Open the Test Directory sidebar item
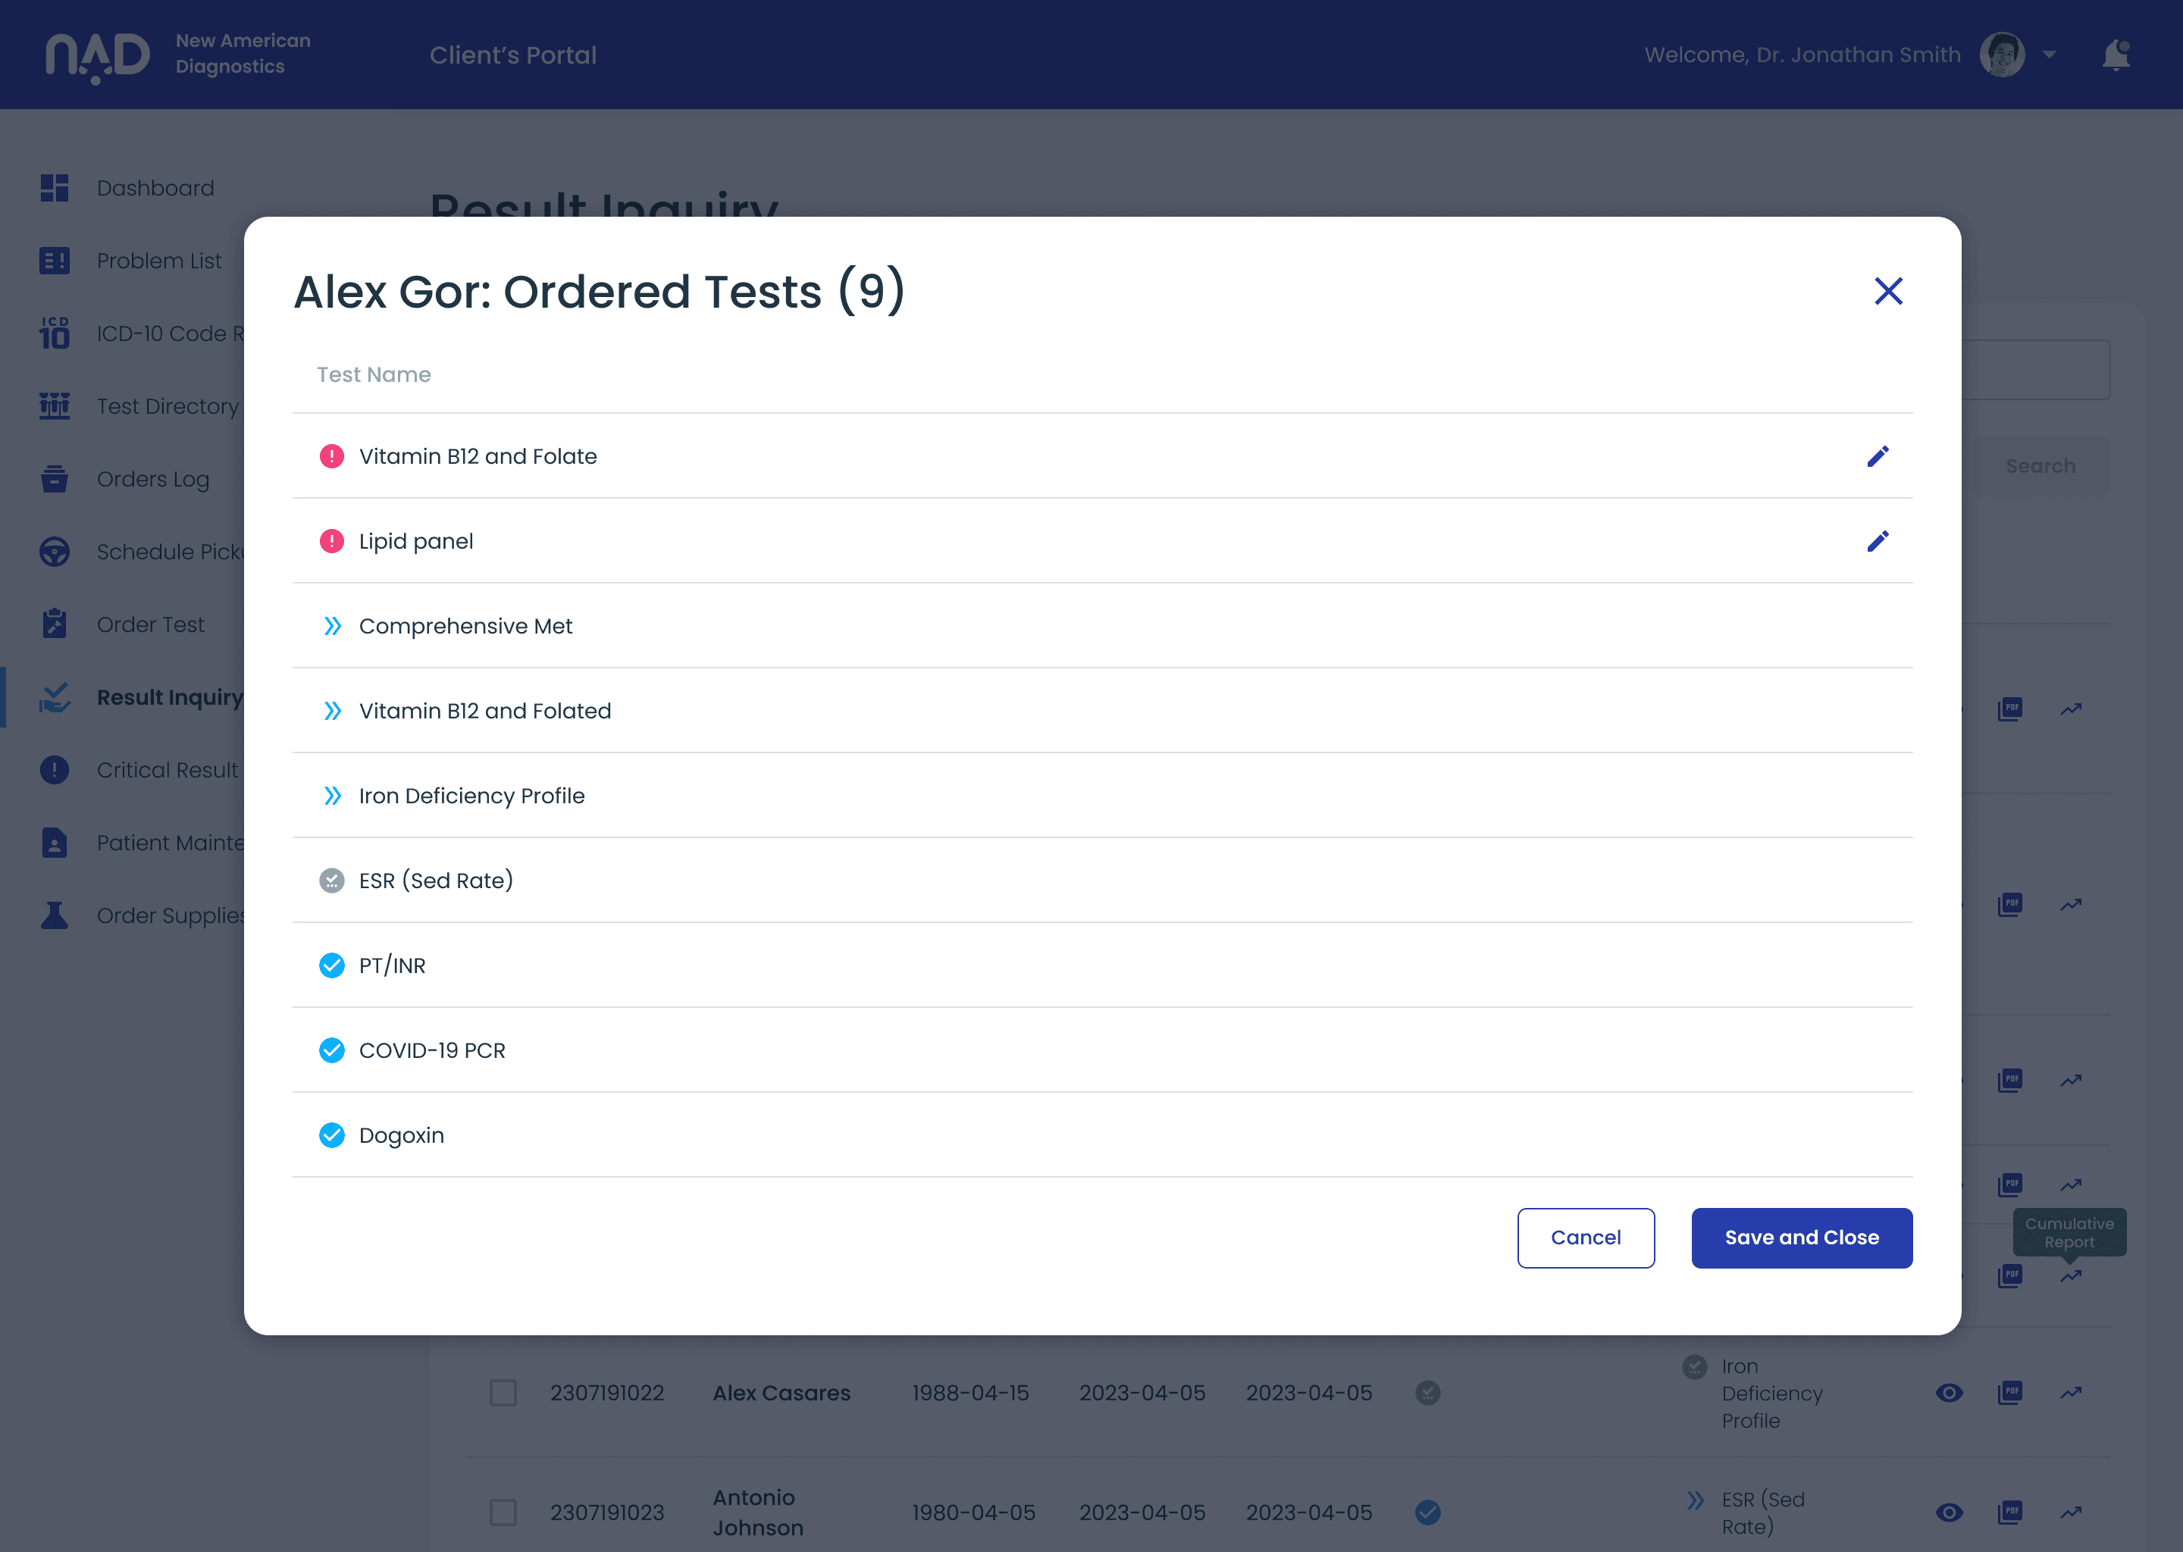The width and height of the screenshot is (2183, 1552). [x=139, y=406]
